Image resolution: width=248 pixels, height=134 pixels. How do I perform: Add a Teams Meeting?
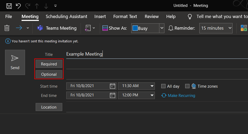57,28
